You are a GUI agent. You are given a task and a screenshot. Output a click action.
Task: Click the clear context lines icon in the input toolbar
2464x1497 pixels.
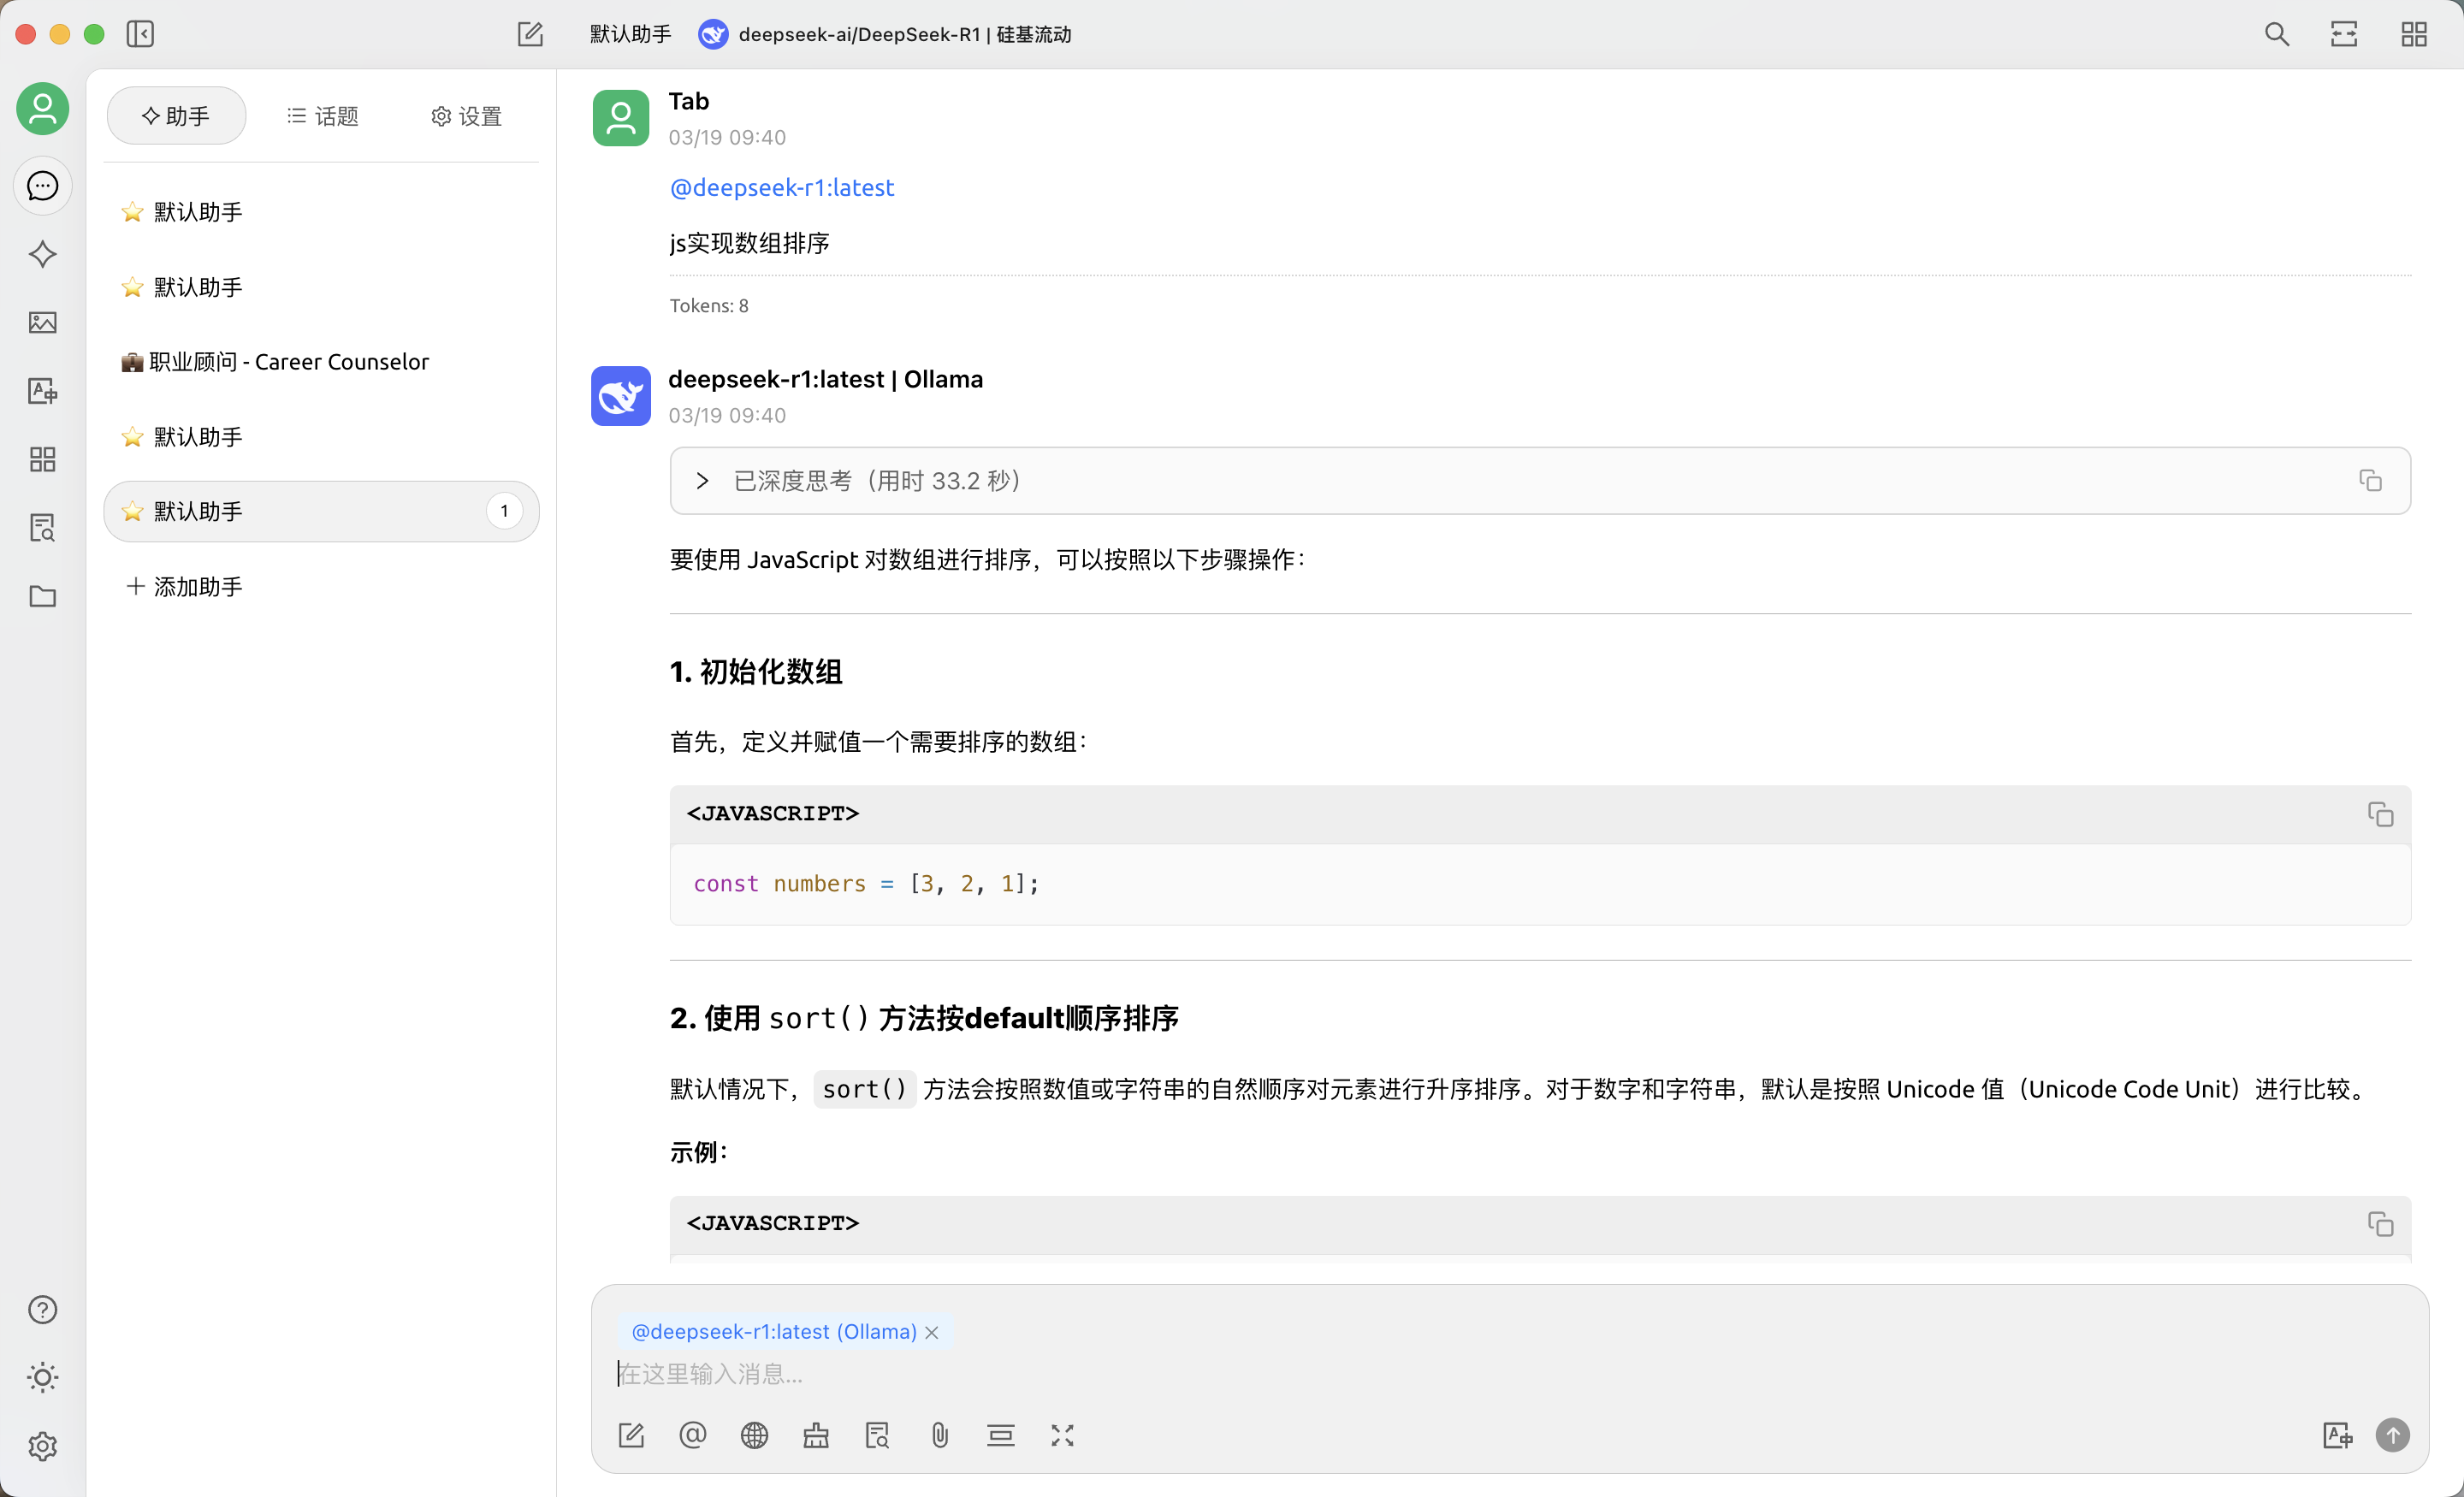point(1001,1436)
